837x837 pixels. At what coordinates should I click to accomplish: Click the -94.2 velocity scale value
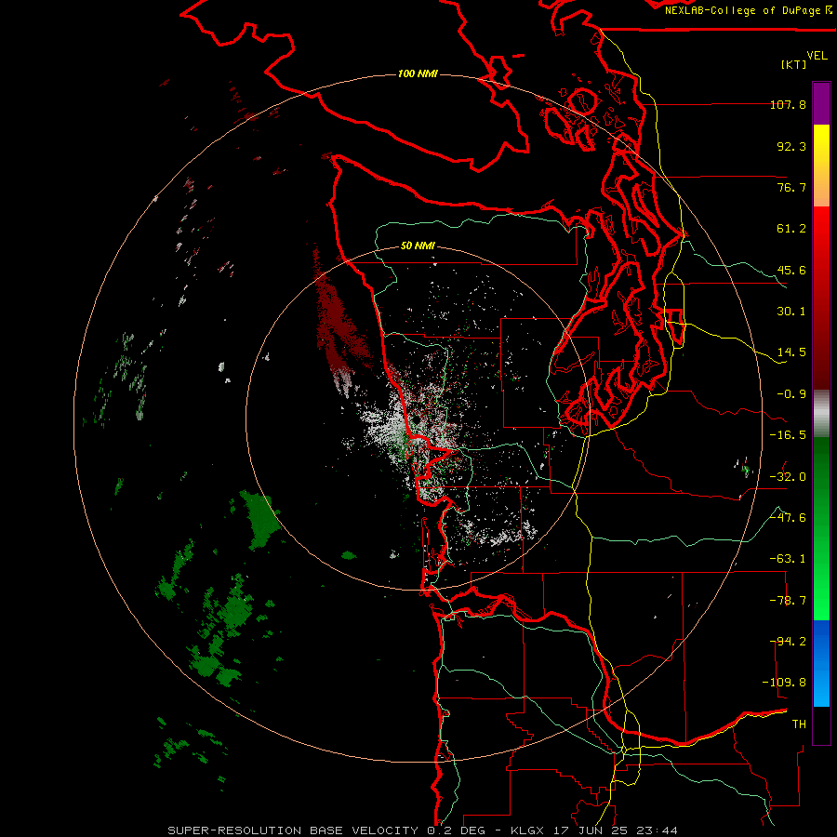coord(788,642)
